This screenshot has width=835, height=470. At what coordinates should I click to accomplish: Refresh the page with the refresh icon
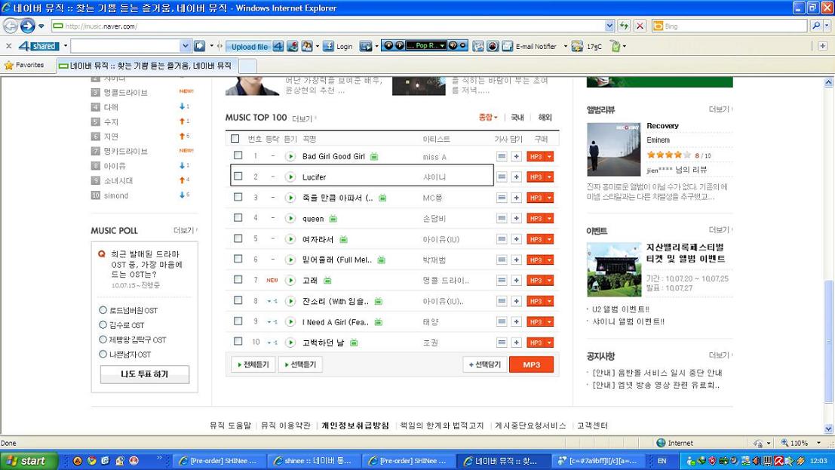click(624, 26)
